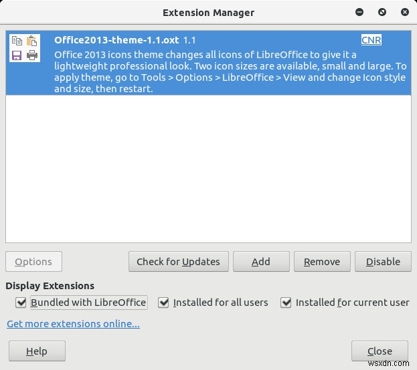Click the Close button at bottom

380,351
